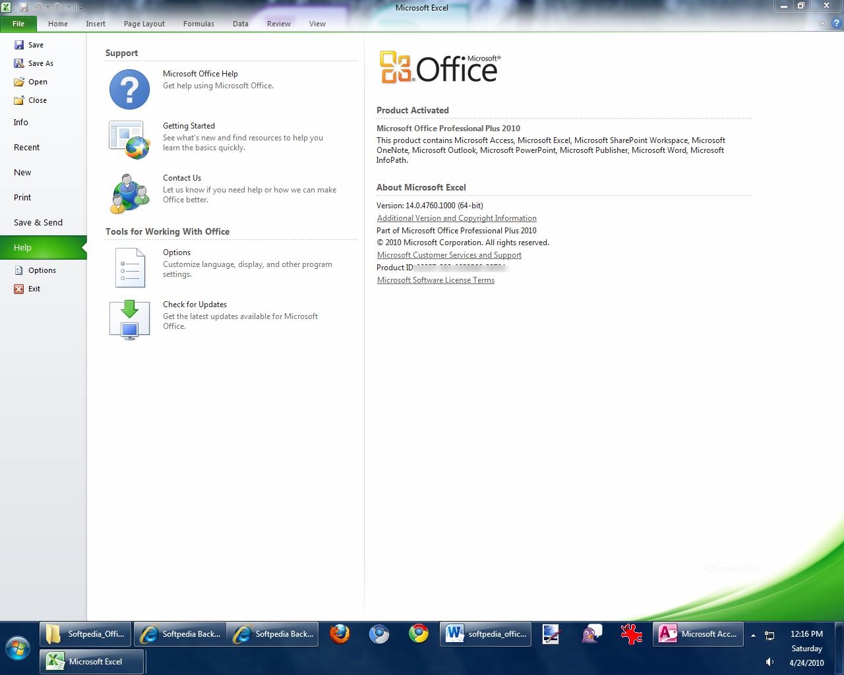Click the Product Activated heading
This screenshot has width=844, height=675.
pyautogui.click(x=413, y=110)
